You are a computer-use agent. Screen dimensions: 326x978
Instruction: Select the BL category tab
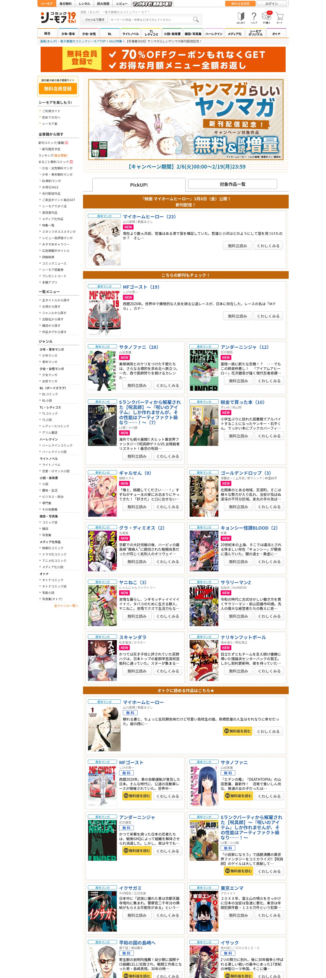tap(110, 34)
